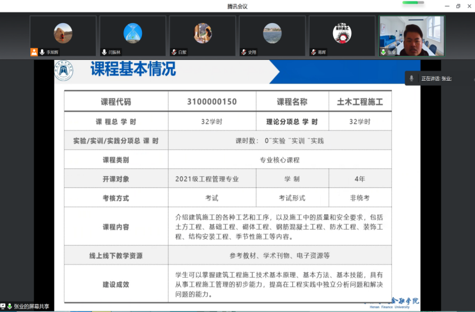475x312 pixels.
Task: Click the microphone icon beside 史翔
Action: [x=243, y=52]
